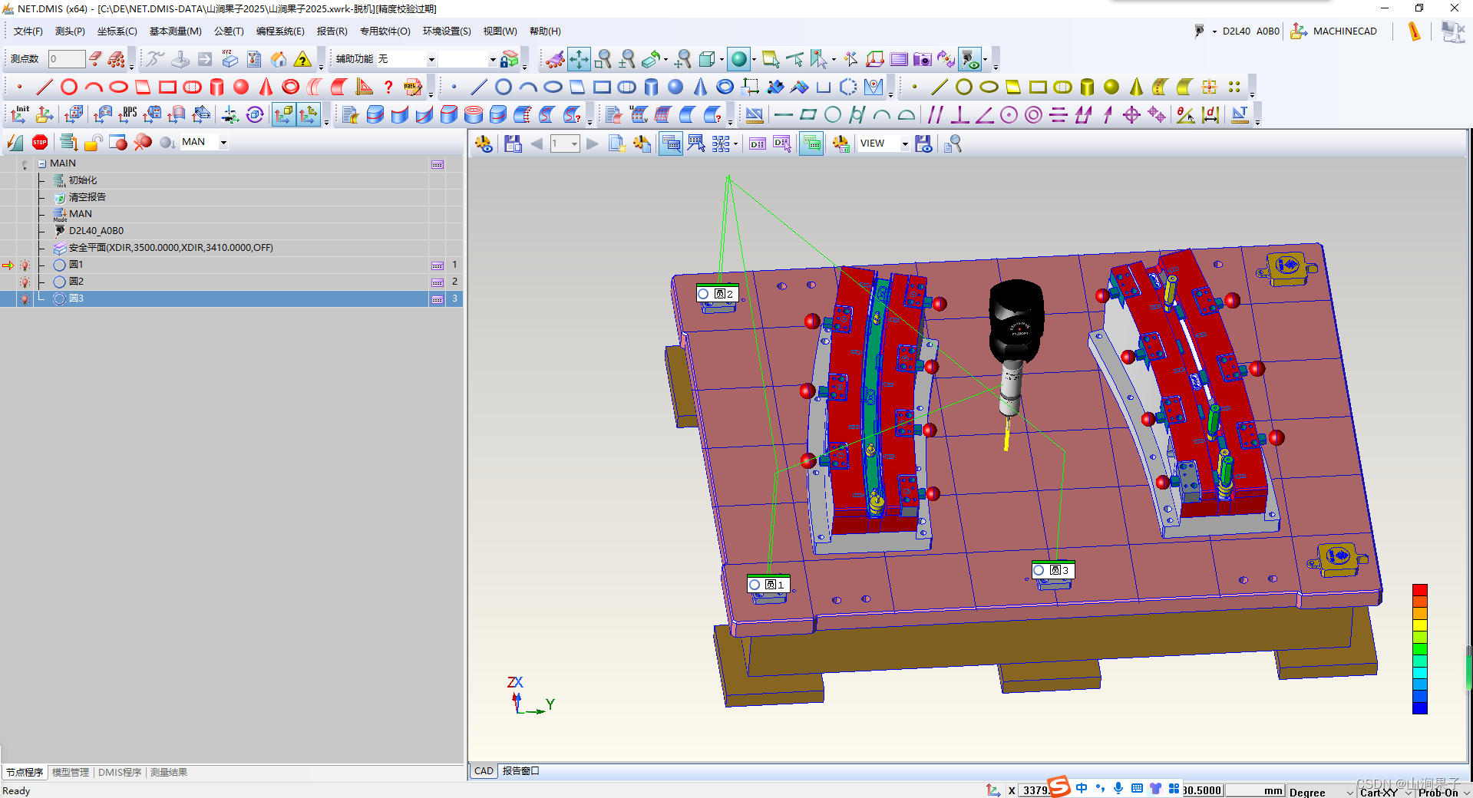Click the red swatch on color scale
Viewport: 1473px width, 798px height.
click(1419, 590)
